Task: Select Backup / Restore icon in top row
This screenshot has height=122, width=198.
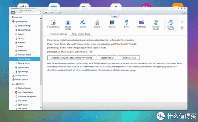Action: pyautogui.click(x=171, y=25)
